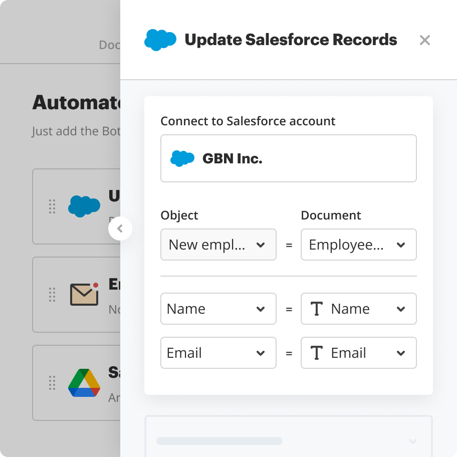Image resolution: width=457 pixels, height=457 pixels.
Task: Close the Update Salesforce Records panel
Action: pos(425,40)
